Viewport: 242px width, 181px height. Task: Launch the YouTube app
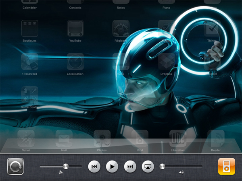(x=75, y=28)
